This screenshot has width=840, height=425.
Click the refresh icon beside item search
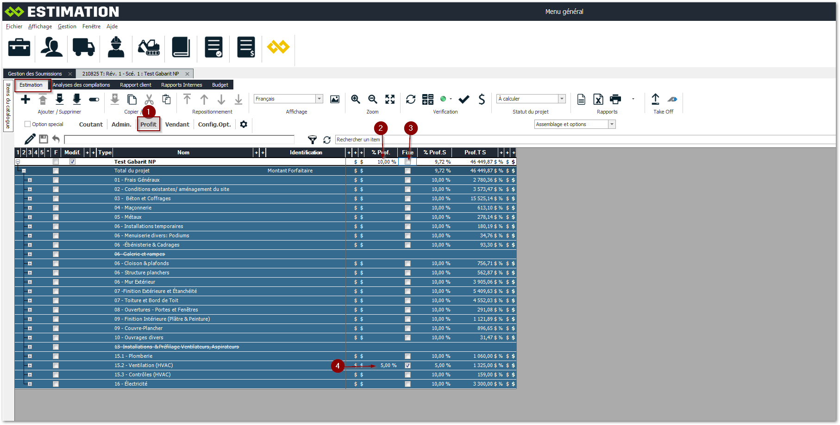pos(327,140)
